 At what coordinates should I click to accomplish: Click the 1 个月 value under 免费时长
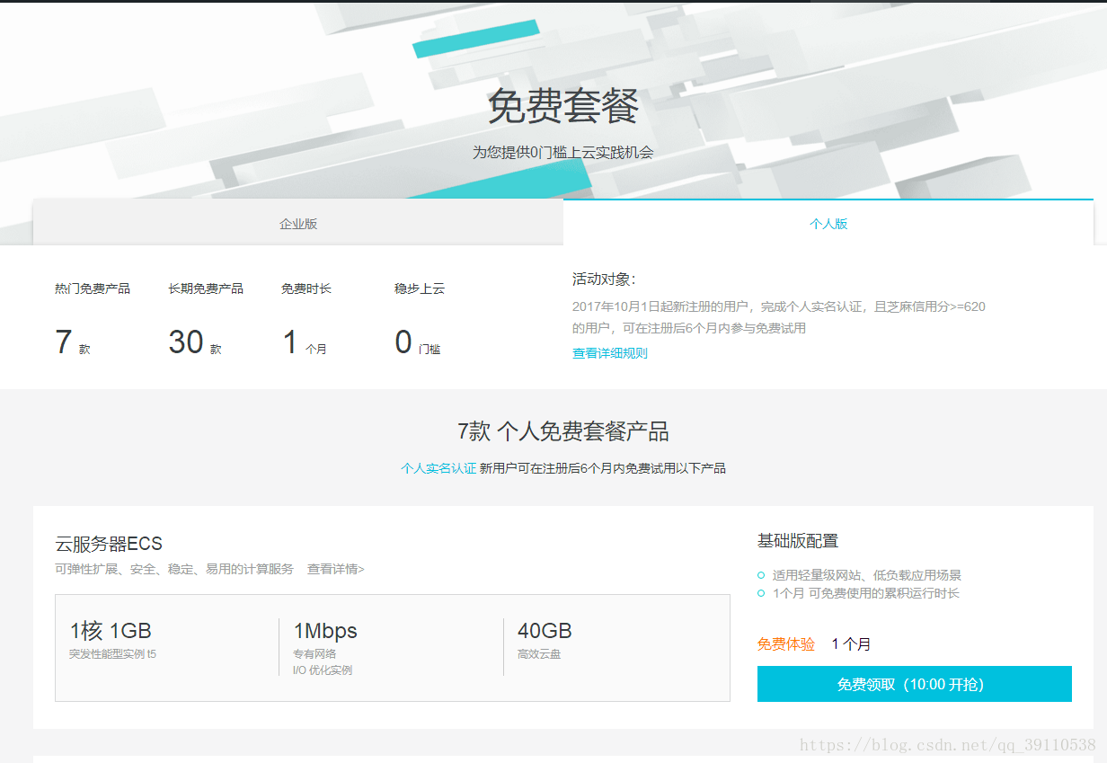tap(305, 342)
